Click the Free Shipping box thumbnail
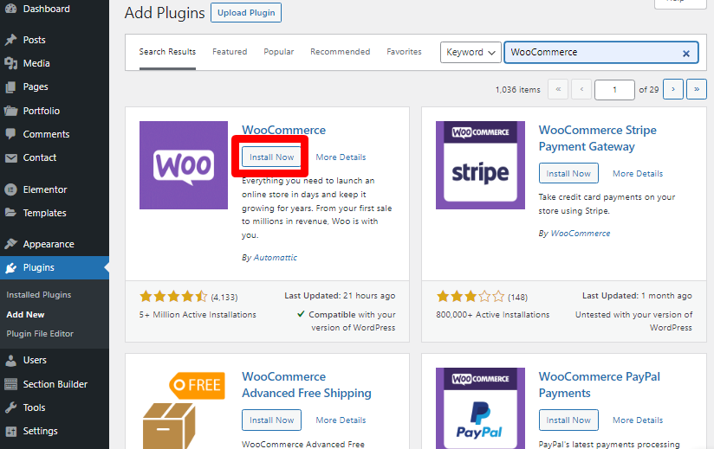714x449 pixels. pyautogui.click(x=184, y=408)
